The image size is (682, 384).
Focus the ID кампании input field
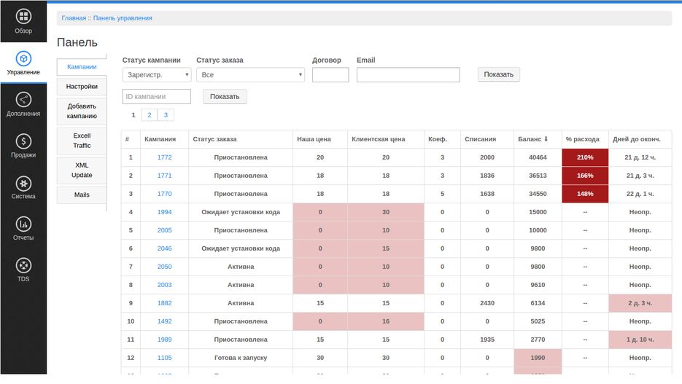(x=157, y=96)
